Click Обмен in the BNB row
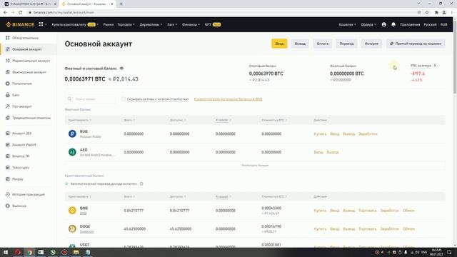457x257 pixels. click(408, 211)
